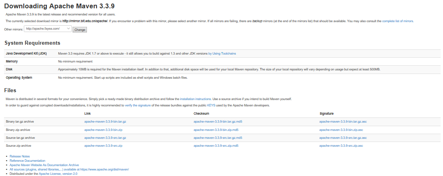Click the Link column header

tap(87, 114)
